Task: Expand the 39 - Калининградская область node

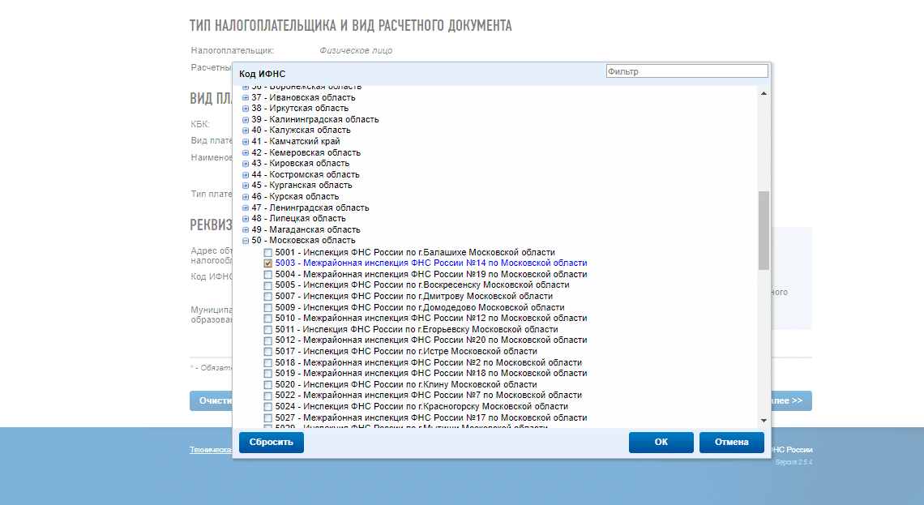Action: (246, 119)
